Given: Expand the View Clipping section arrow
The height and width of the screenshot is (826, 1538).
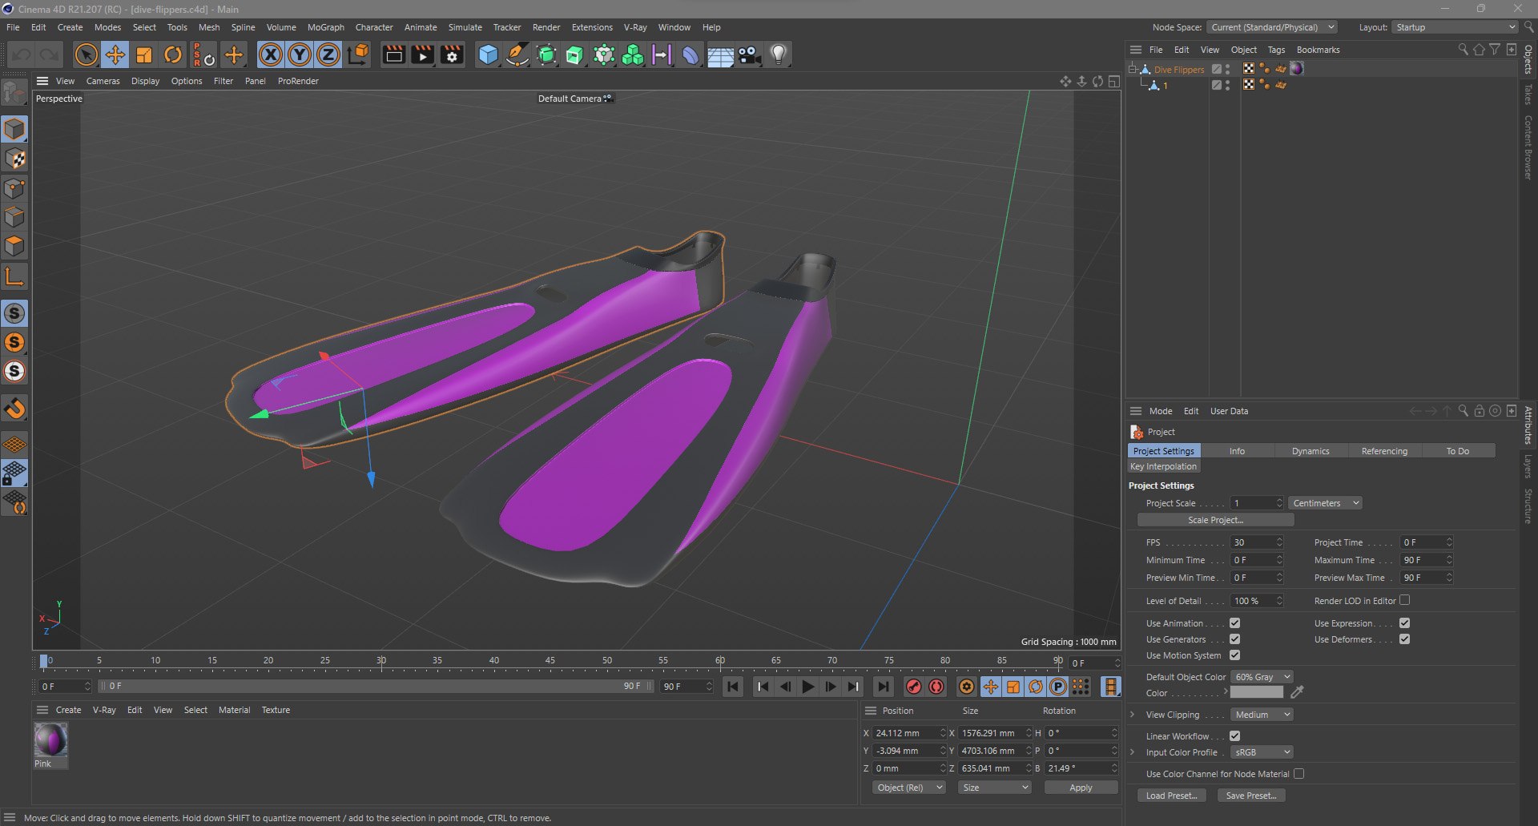Looking at the screenshot, I should point(1132,715).
